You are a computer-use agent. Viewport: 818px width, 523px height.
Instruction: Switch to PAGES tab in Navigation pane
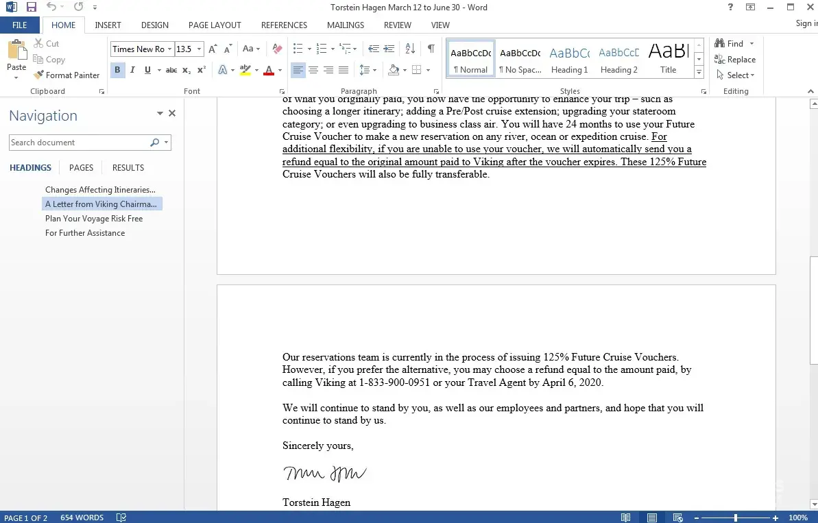pos(81,168)
